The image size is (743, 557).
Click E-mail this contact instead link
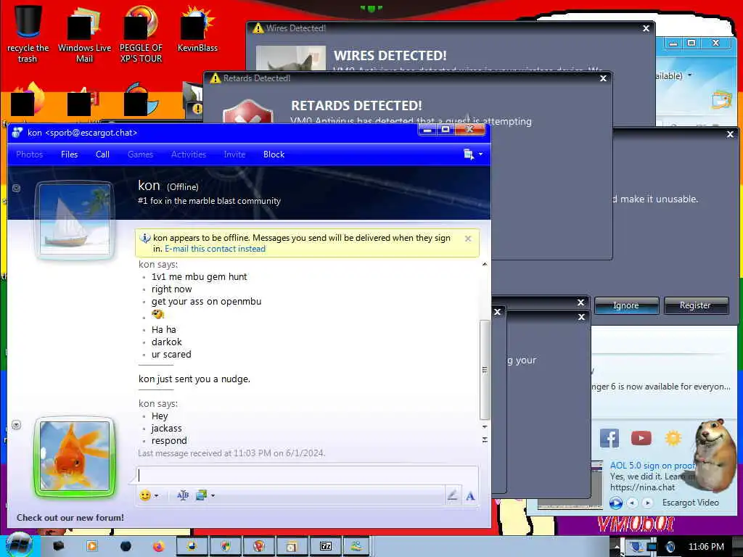click(x=215, y=249)
